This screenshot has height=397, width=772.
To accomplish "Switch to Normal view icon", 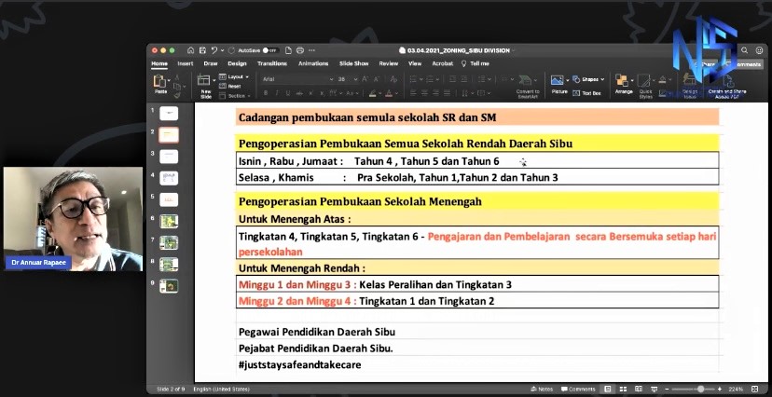I will 608,390.
